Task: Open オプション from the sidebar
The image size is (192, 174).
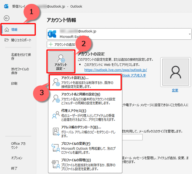Action: pos(17,158)
